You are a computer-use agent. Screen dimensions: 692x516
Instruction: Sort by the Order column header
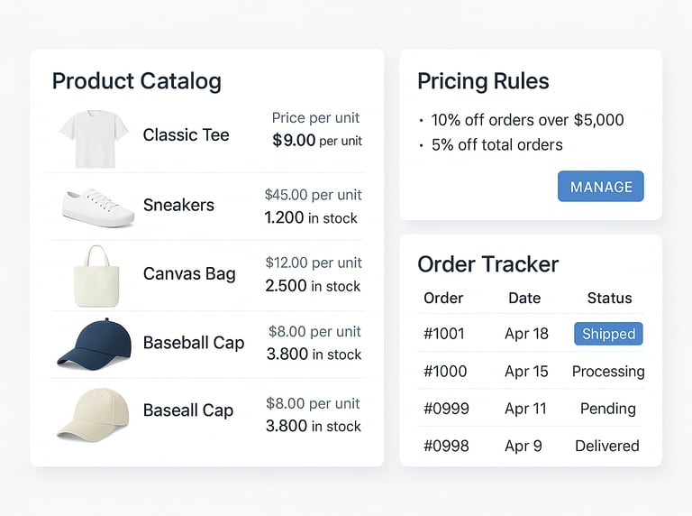tap(443, 298)
